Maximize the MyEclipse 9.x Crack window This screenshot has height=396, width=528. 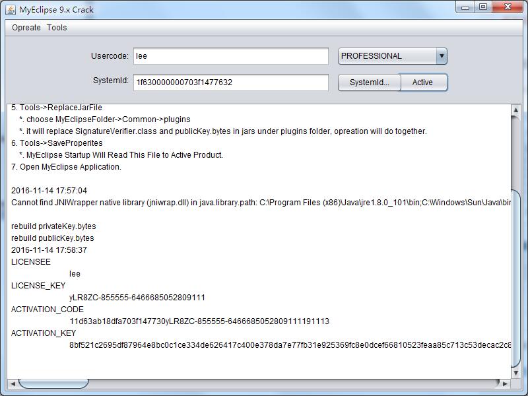pyautogui.click(x=483, y=7)
